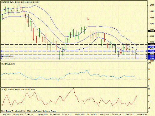
Task: Click the 28 Oct 2011 date label
Action: 92,114
